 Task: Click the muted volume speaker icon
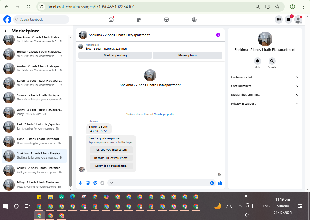pyautogui.click(x=247, y=215)
